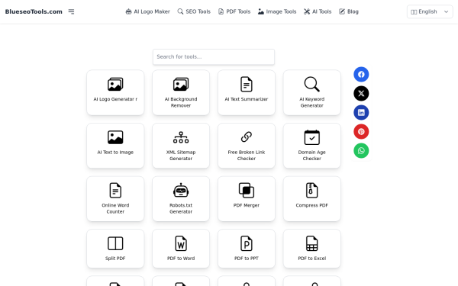Share the page on LinkedIn
This screenshot has width=458, height=286.
[x=361, y=113]
